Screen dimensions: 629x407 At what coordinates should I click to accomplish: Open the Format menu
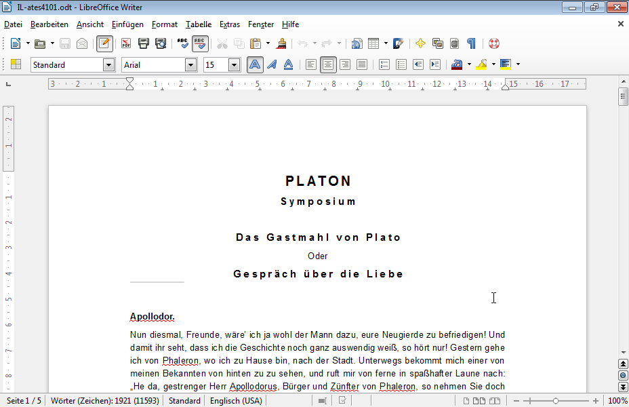click(165, 24)
